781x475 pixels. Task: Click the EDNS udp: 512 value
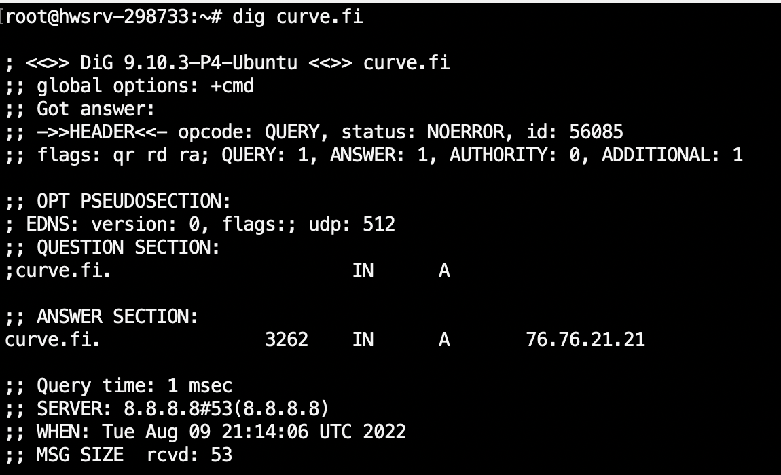click(x=352, y=225)
